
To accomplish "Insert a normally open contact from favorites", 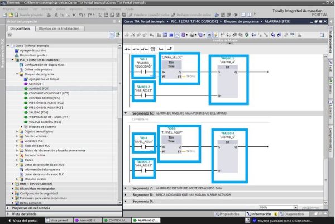I will point(127,49).
